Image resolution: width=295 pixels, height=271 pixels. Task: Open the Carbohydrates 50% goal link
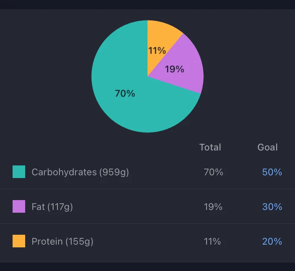(272, 172)
